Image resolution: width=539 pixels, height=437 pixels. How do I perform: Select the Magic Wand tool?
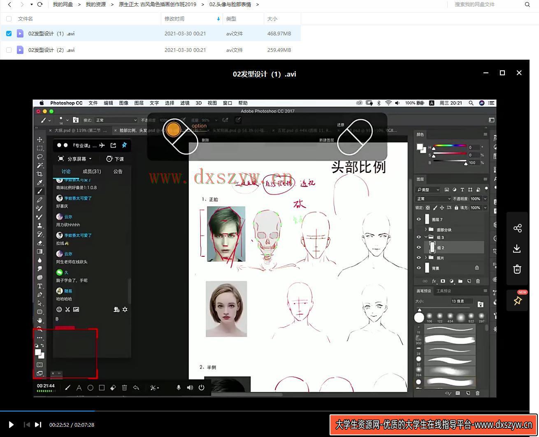tap(40, 165)
